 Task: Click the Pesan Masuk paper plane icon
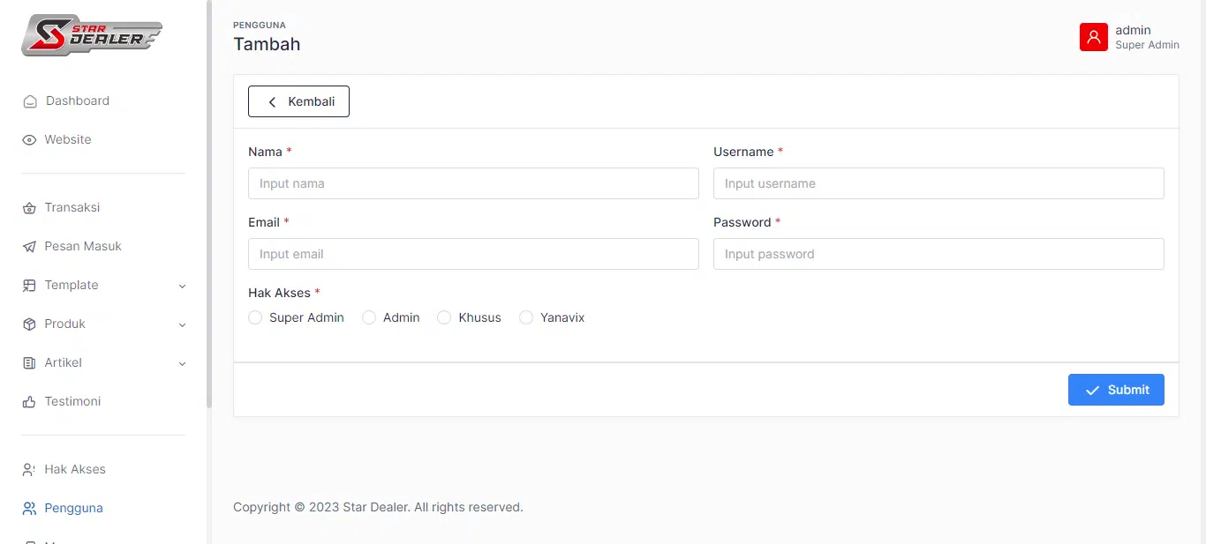pos(29,247)
